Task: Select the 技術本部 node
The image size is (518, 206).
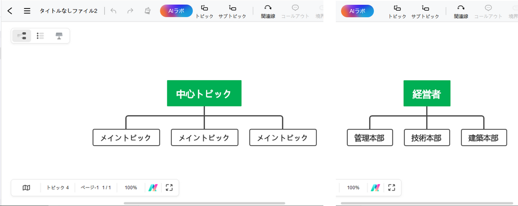Action: (427, 137)
